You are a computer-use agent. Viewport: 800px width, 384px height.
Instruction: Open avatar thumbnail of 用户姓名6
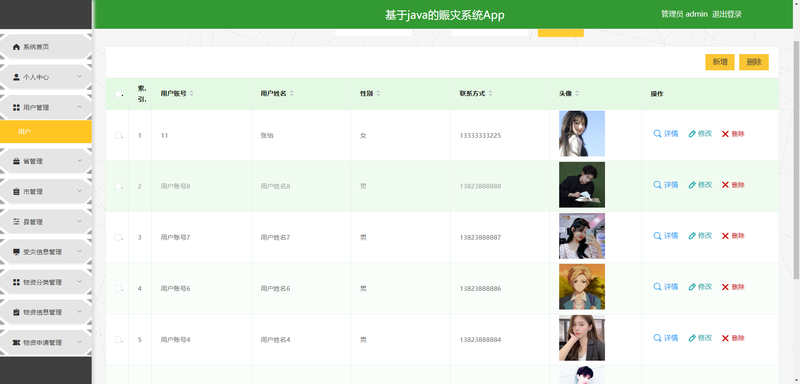click(582, 287)
